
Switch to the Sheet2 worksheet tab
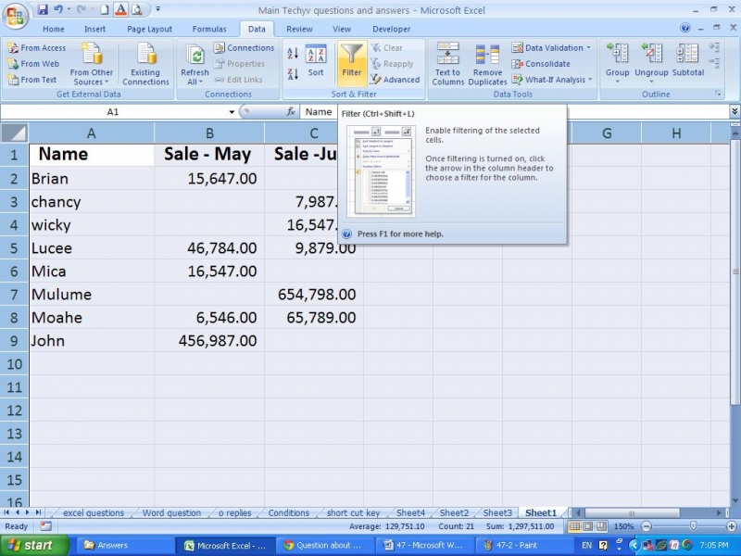pos(454,512)
